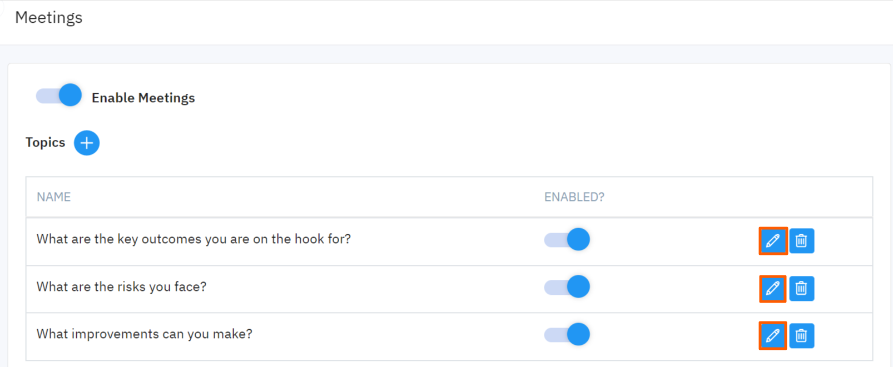893x367 pixels.
Task: Click the Meetings page heading
Action: tap(49, 18)
